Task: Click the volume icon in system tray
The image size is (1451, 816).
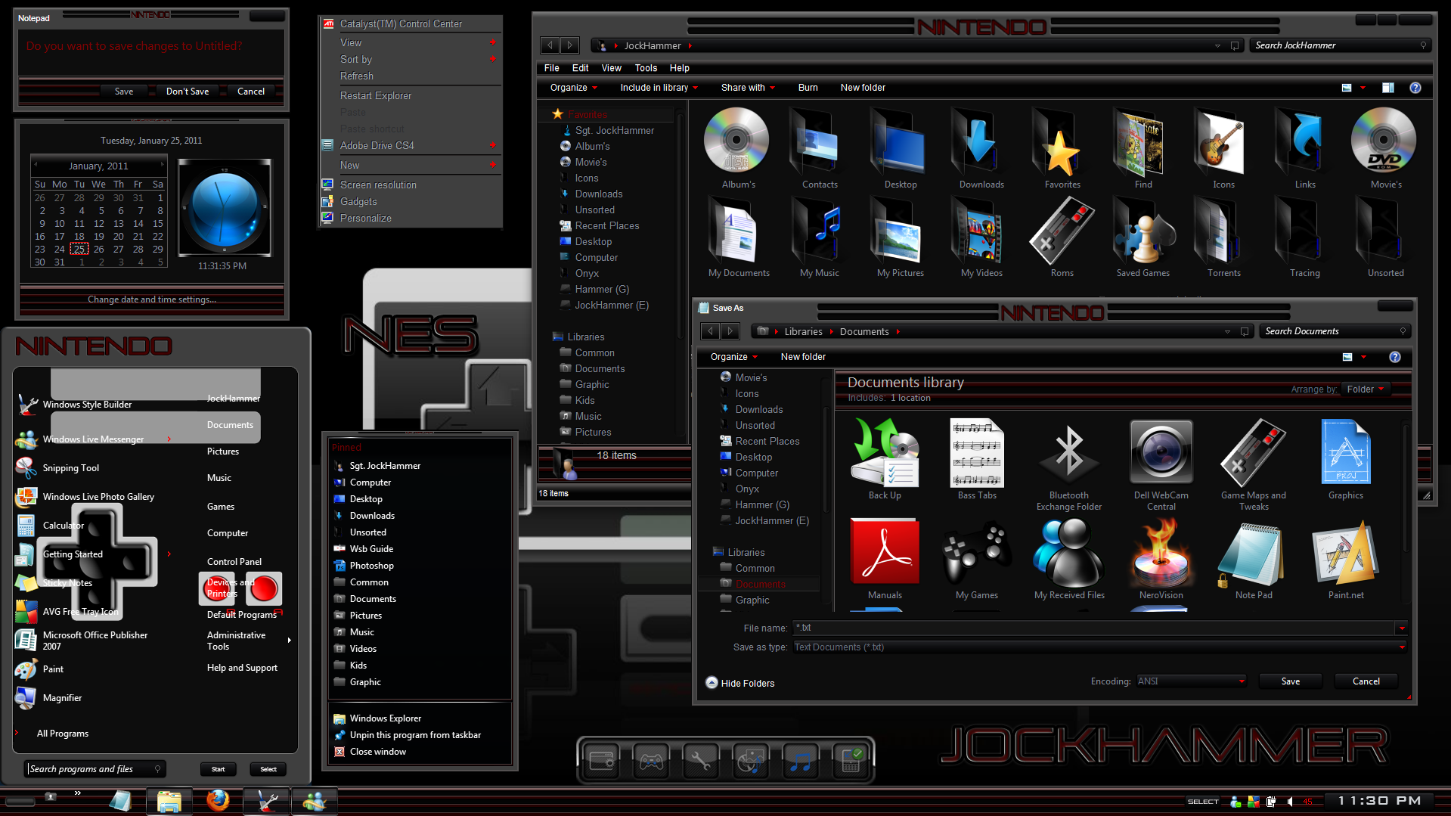Action: click(x=1290, y=802)
